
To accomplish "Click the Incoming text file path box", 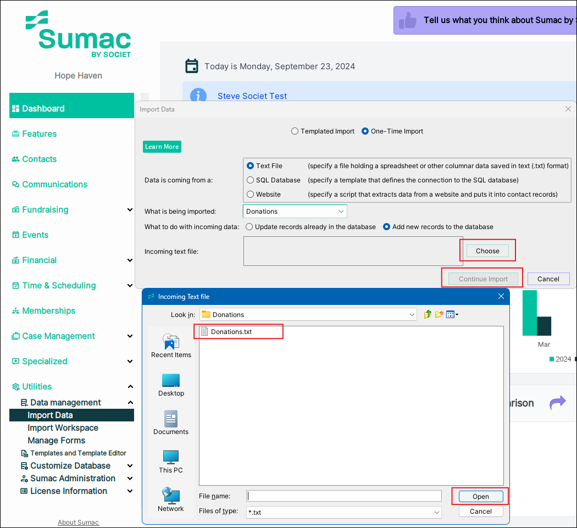I will click(353, 251).
